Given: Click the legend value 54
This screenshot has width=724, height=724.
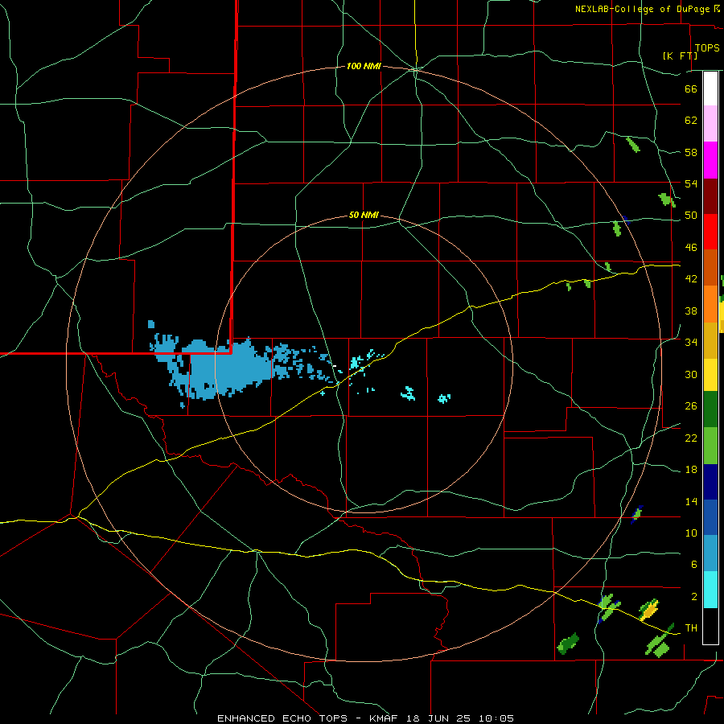Looking at the screenshot, I should coord(691,183).
